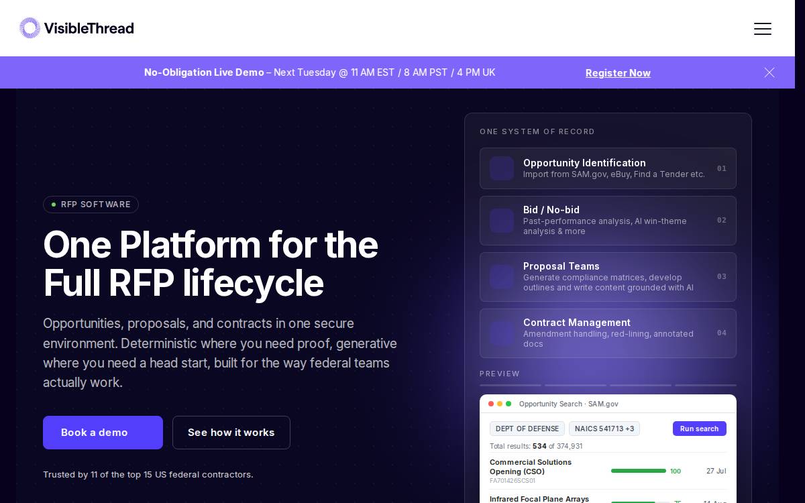
Task: Select the DEPT OF DEFENSE filter chip
Action: coord(527,429)
